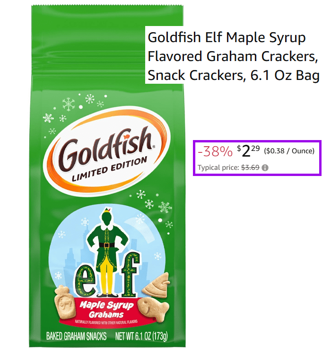Click the elf hat shaped cracker

[156, 285]
